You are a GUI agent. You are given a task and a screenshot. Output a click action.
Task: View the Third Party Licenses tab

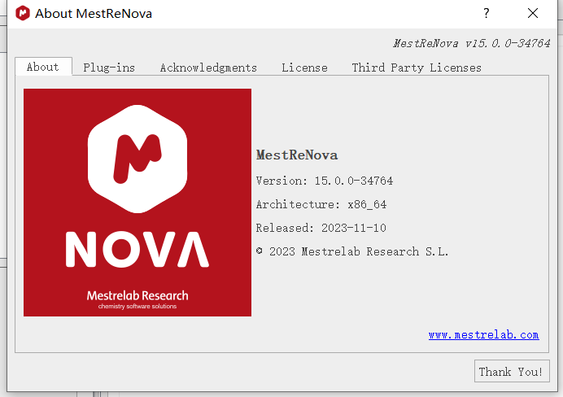click(416, 68)
